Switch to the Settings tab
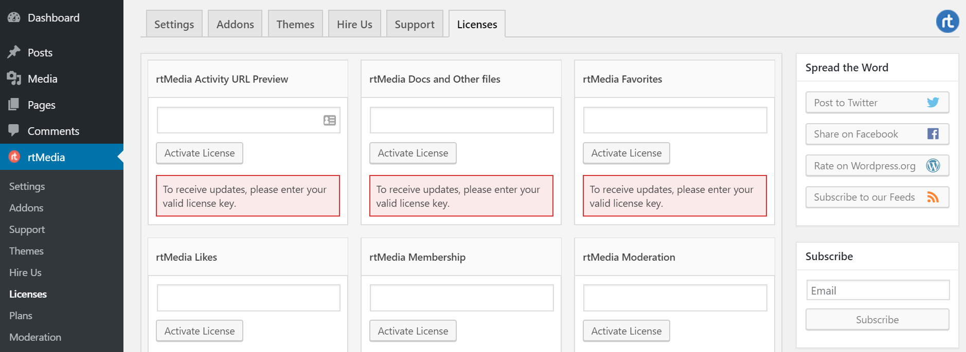Screen dimensions: 966x352 tap(174, 24)
